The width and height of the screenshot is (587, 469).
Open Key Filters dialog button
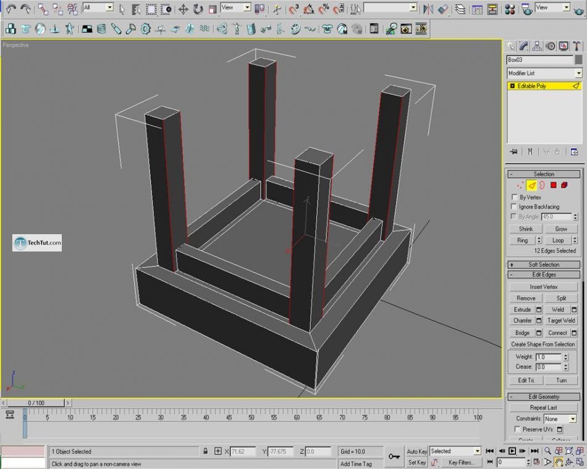[x=461, y=462]
